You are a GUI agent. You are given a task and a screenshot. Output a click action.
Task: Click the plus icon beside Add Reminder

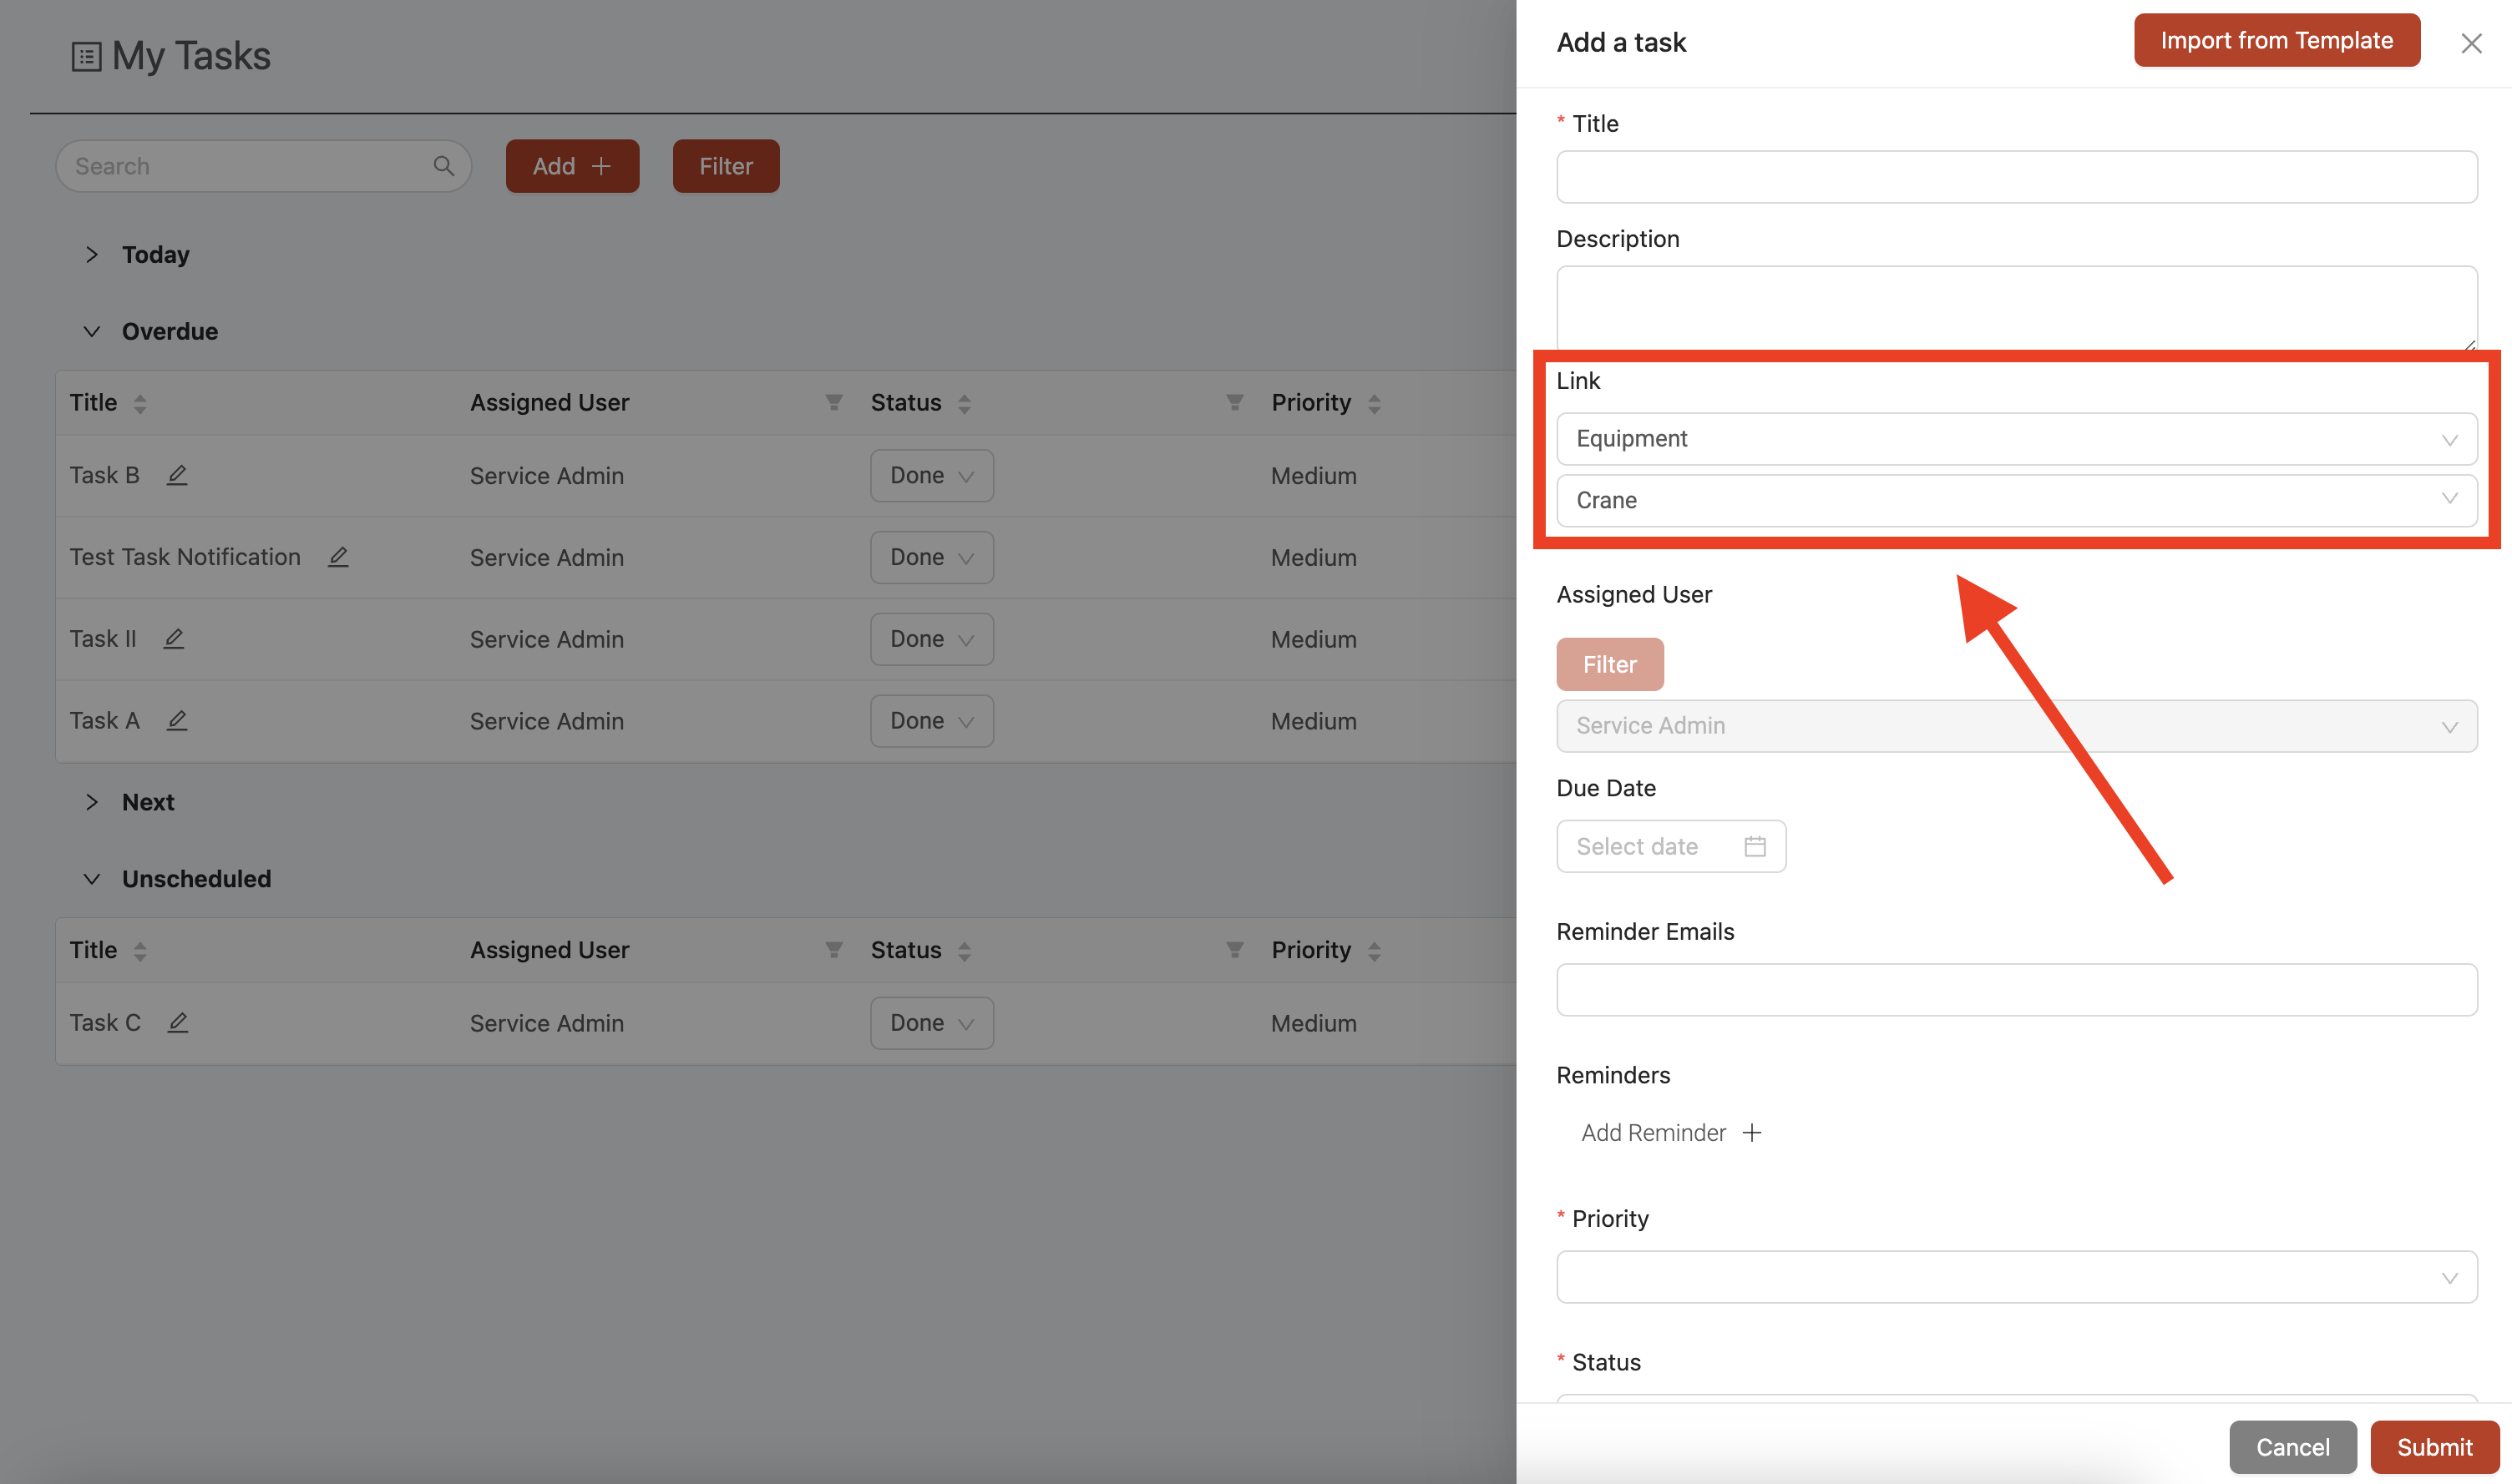pyautogui.click(x=1752, y=1133)
